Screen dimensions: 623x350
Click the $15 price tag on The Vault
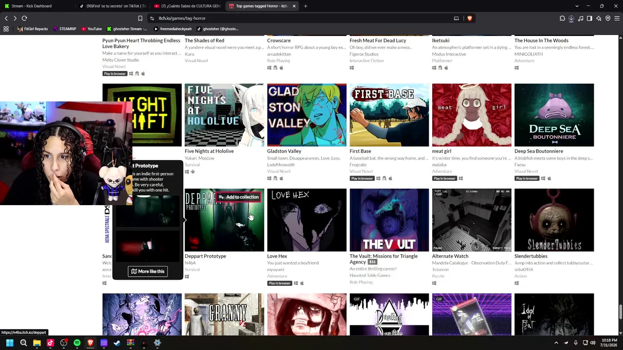pyautogui.click(x=372, y=262)
